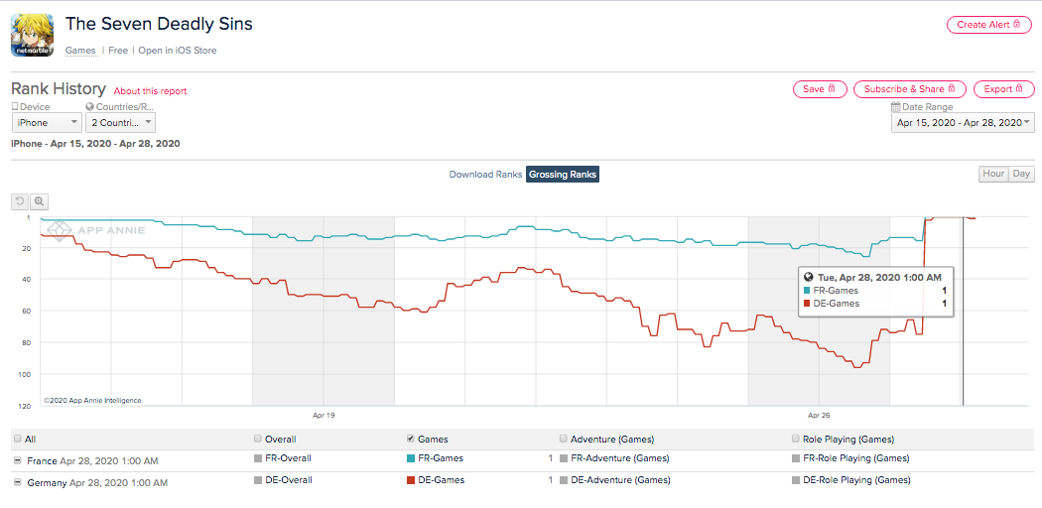Click the Rank History heading

59,89
